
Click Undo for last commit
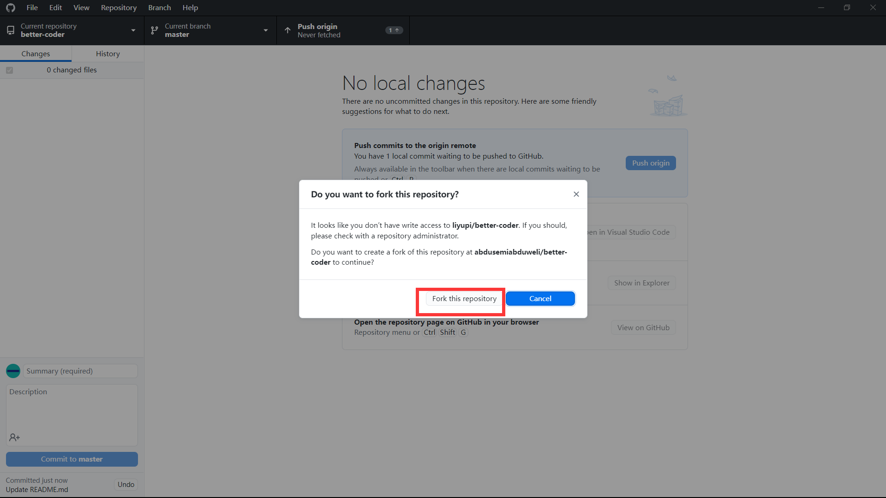(x=126, y=484)
